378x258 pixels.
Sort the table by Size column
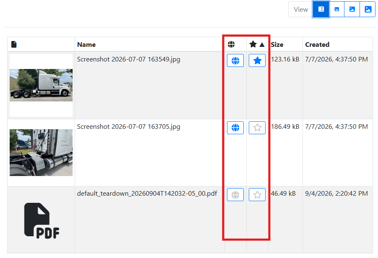pyautogui.click(x=277, y=45)
